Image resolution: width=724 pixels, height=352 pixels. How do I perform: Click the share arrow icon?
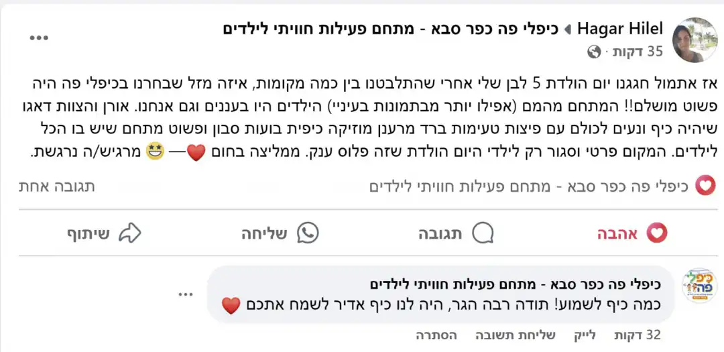pyautogui.click(x=129, y=233)
